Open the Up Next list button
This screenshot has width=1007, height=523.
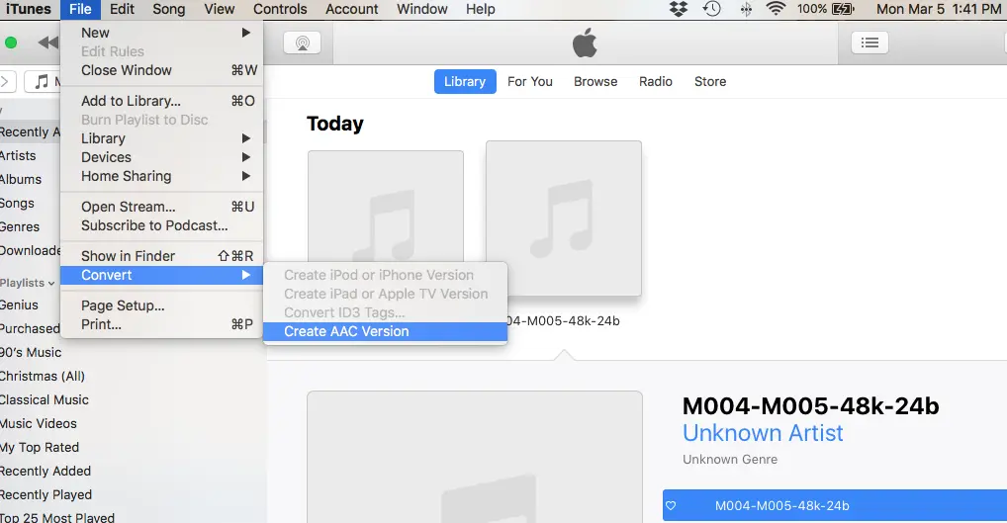870,43
